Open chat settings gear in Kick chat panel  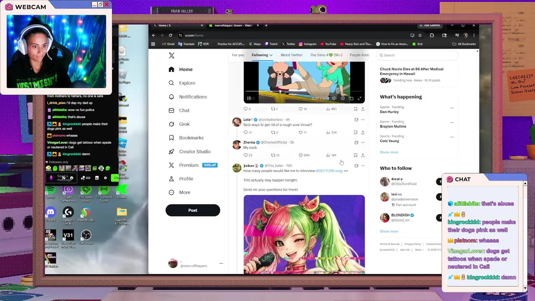(105, 178)
